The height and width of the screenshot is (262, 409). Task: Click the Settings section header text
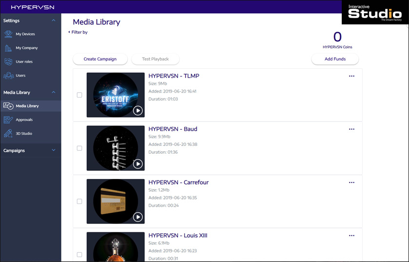(x=12, y=20)
